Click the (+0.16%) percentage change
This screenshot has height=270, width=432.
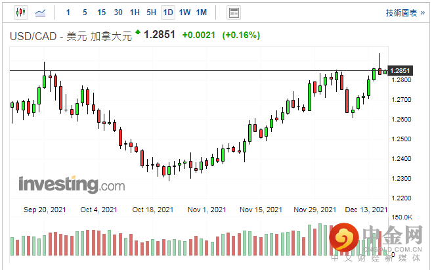click(x=241, y=35)
